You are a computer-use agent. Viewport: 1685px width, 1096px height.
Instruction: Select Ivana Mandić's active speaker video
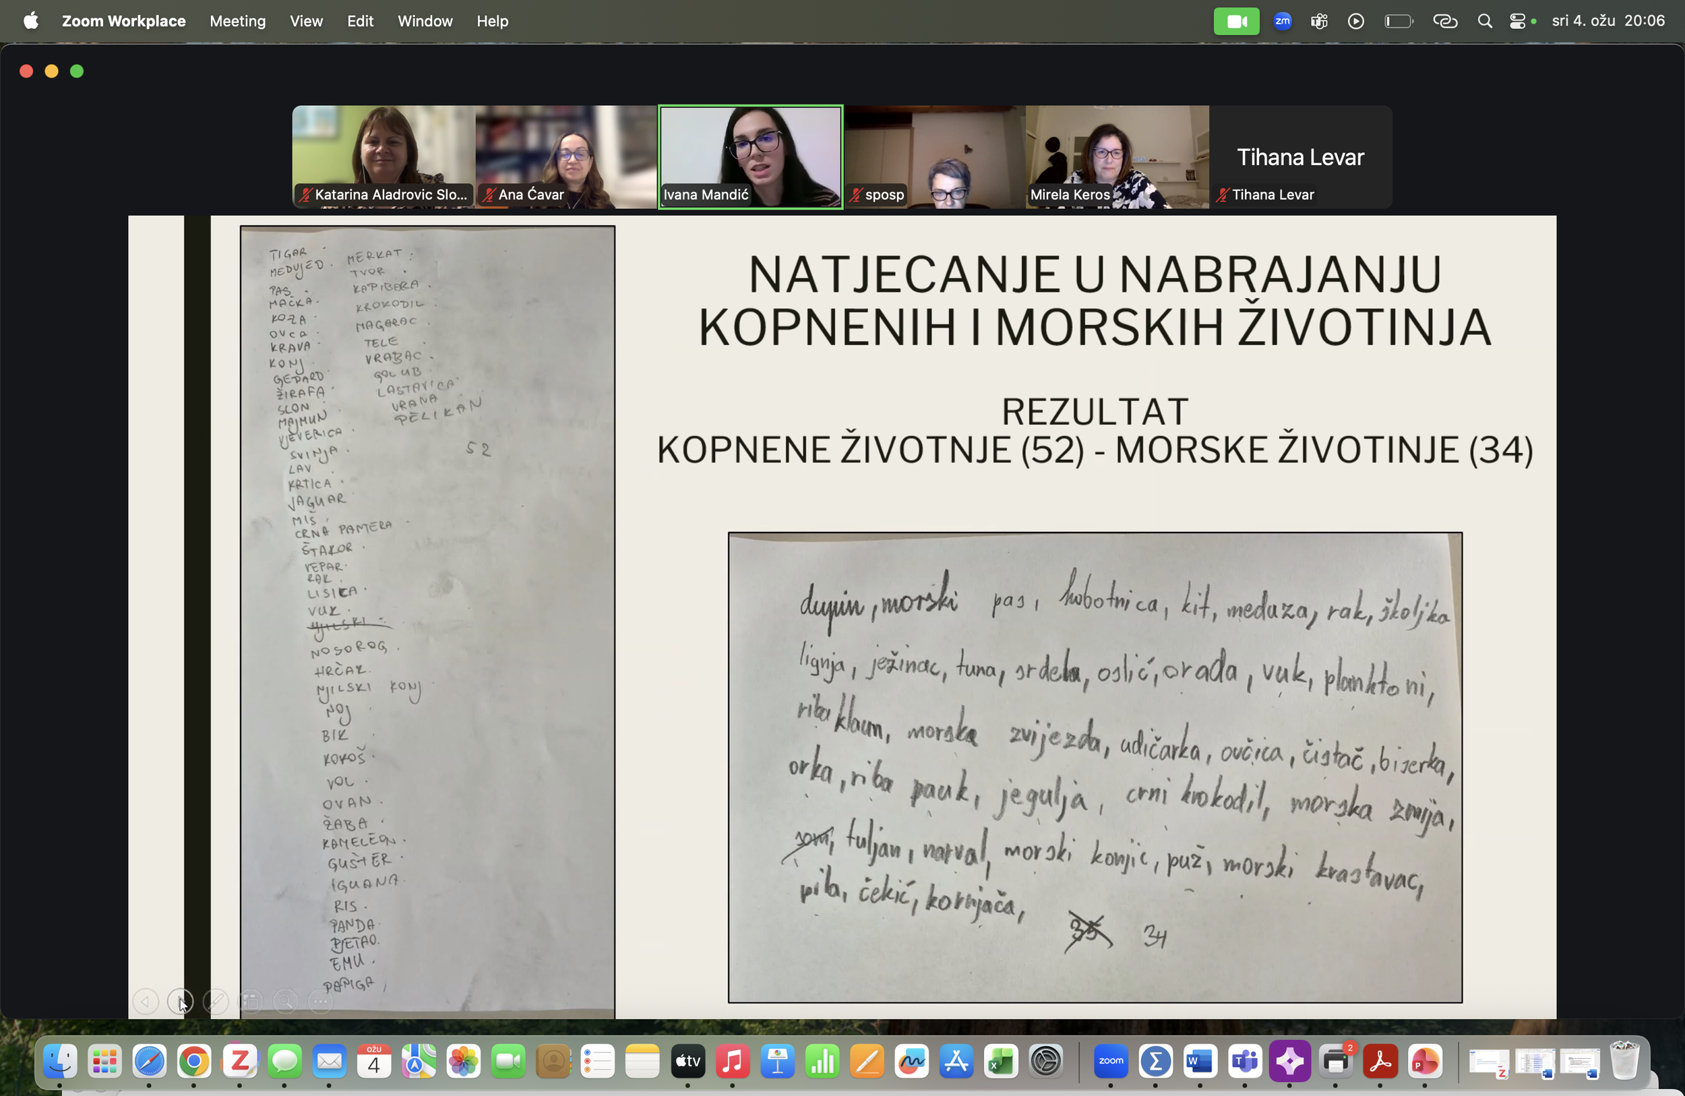pos(750,157)
